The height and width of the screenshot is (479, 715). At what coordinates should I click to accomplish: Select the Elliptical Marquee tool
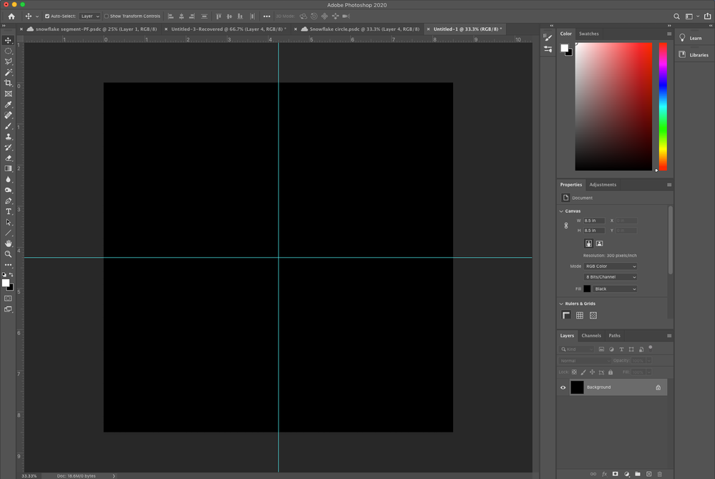pos(8,51)
